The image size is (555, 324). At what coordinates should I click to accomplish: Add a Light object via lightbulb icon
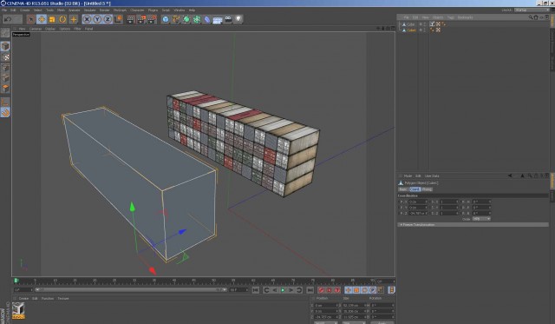(x=238, y=19)
